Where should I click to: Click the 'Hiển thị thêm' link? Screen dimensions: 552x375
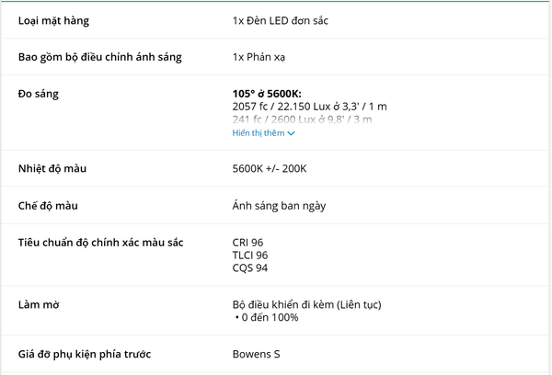coord(259,133)
